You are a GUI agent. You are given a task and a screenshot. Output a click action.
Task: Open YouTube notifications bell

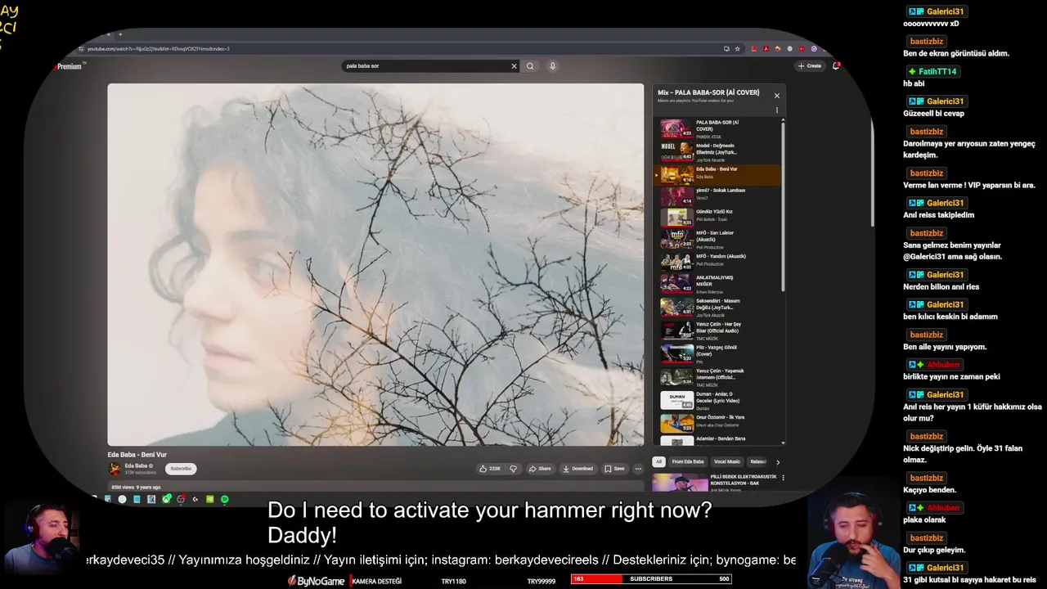click(x=835, y=65)
